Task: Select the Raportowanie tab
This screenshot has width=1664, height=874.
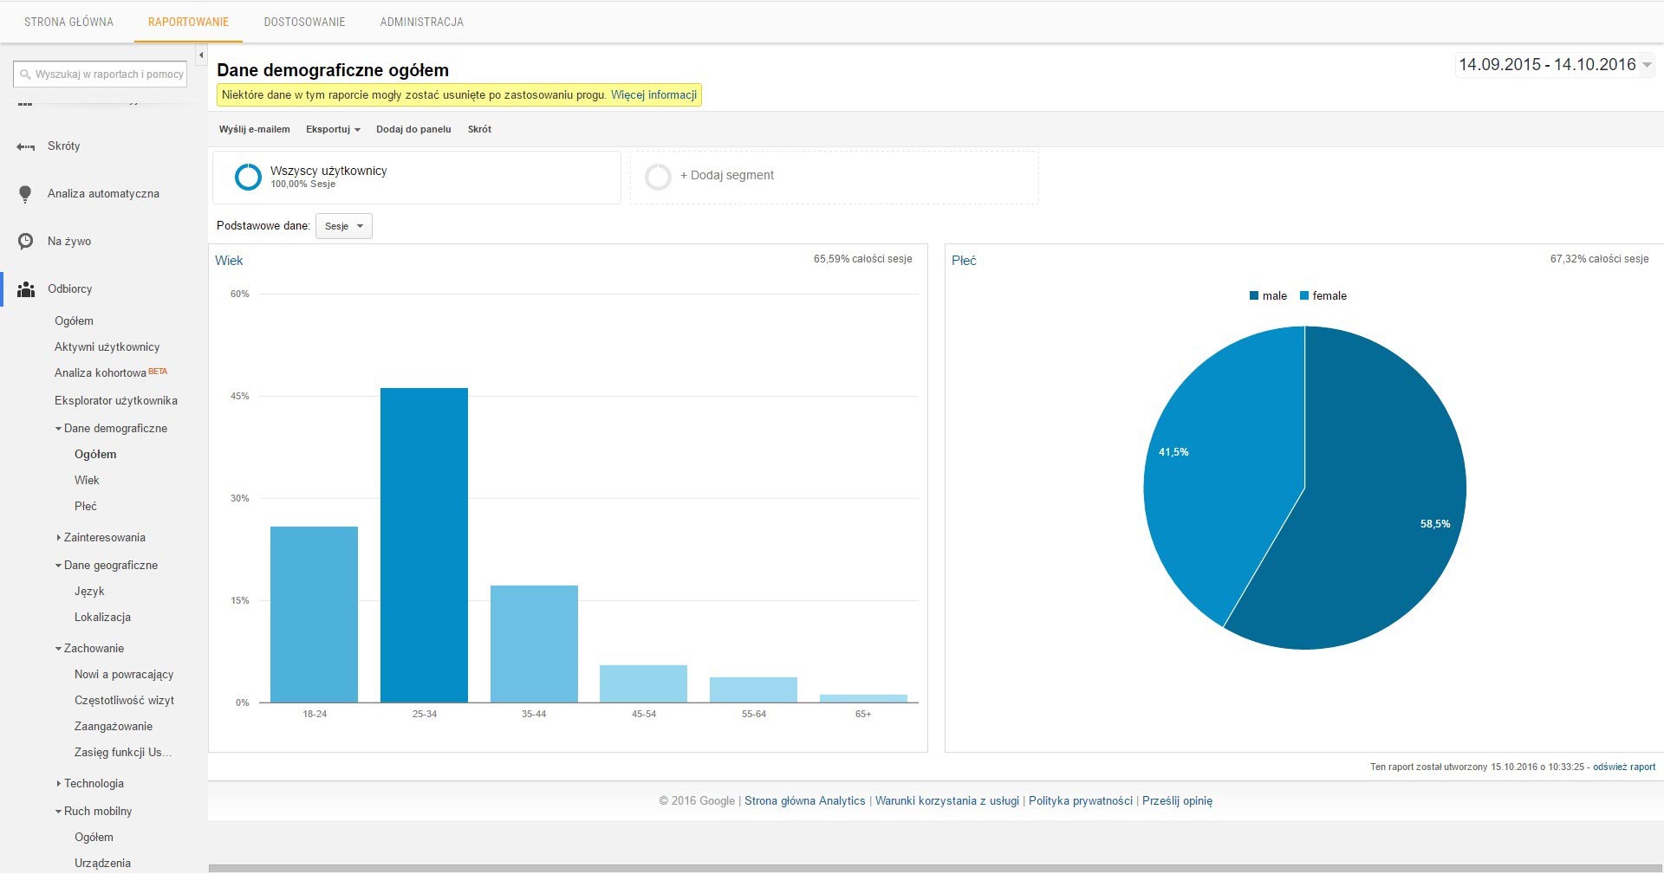Action: tap(188, 22)
